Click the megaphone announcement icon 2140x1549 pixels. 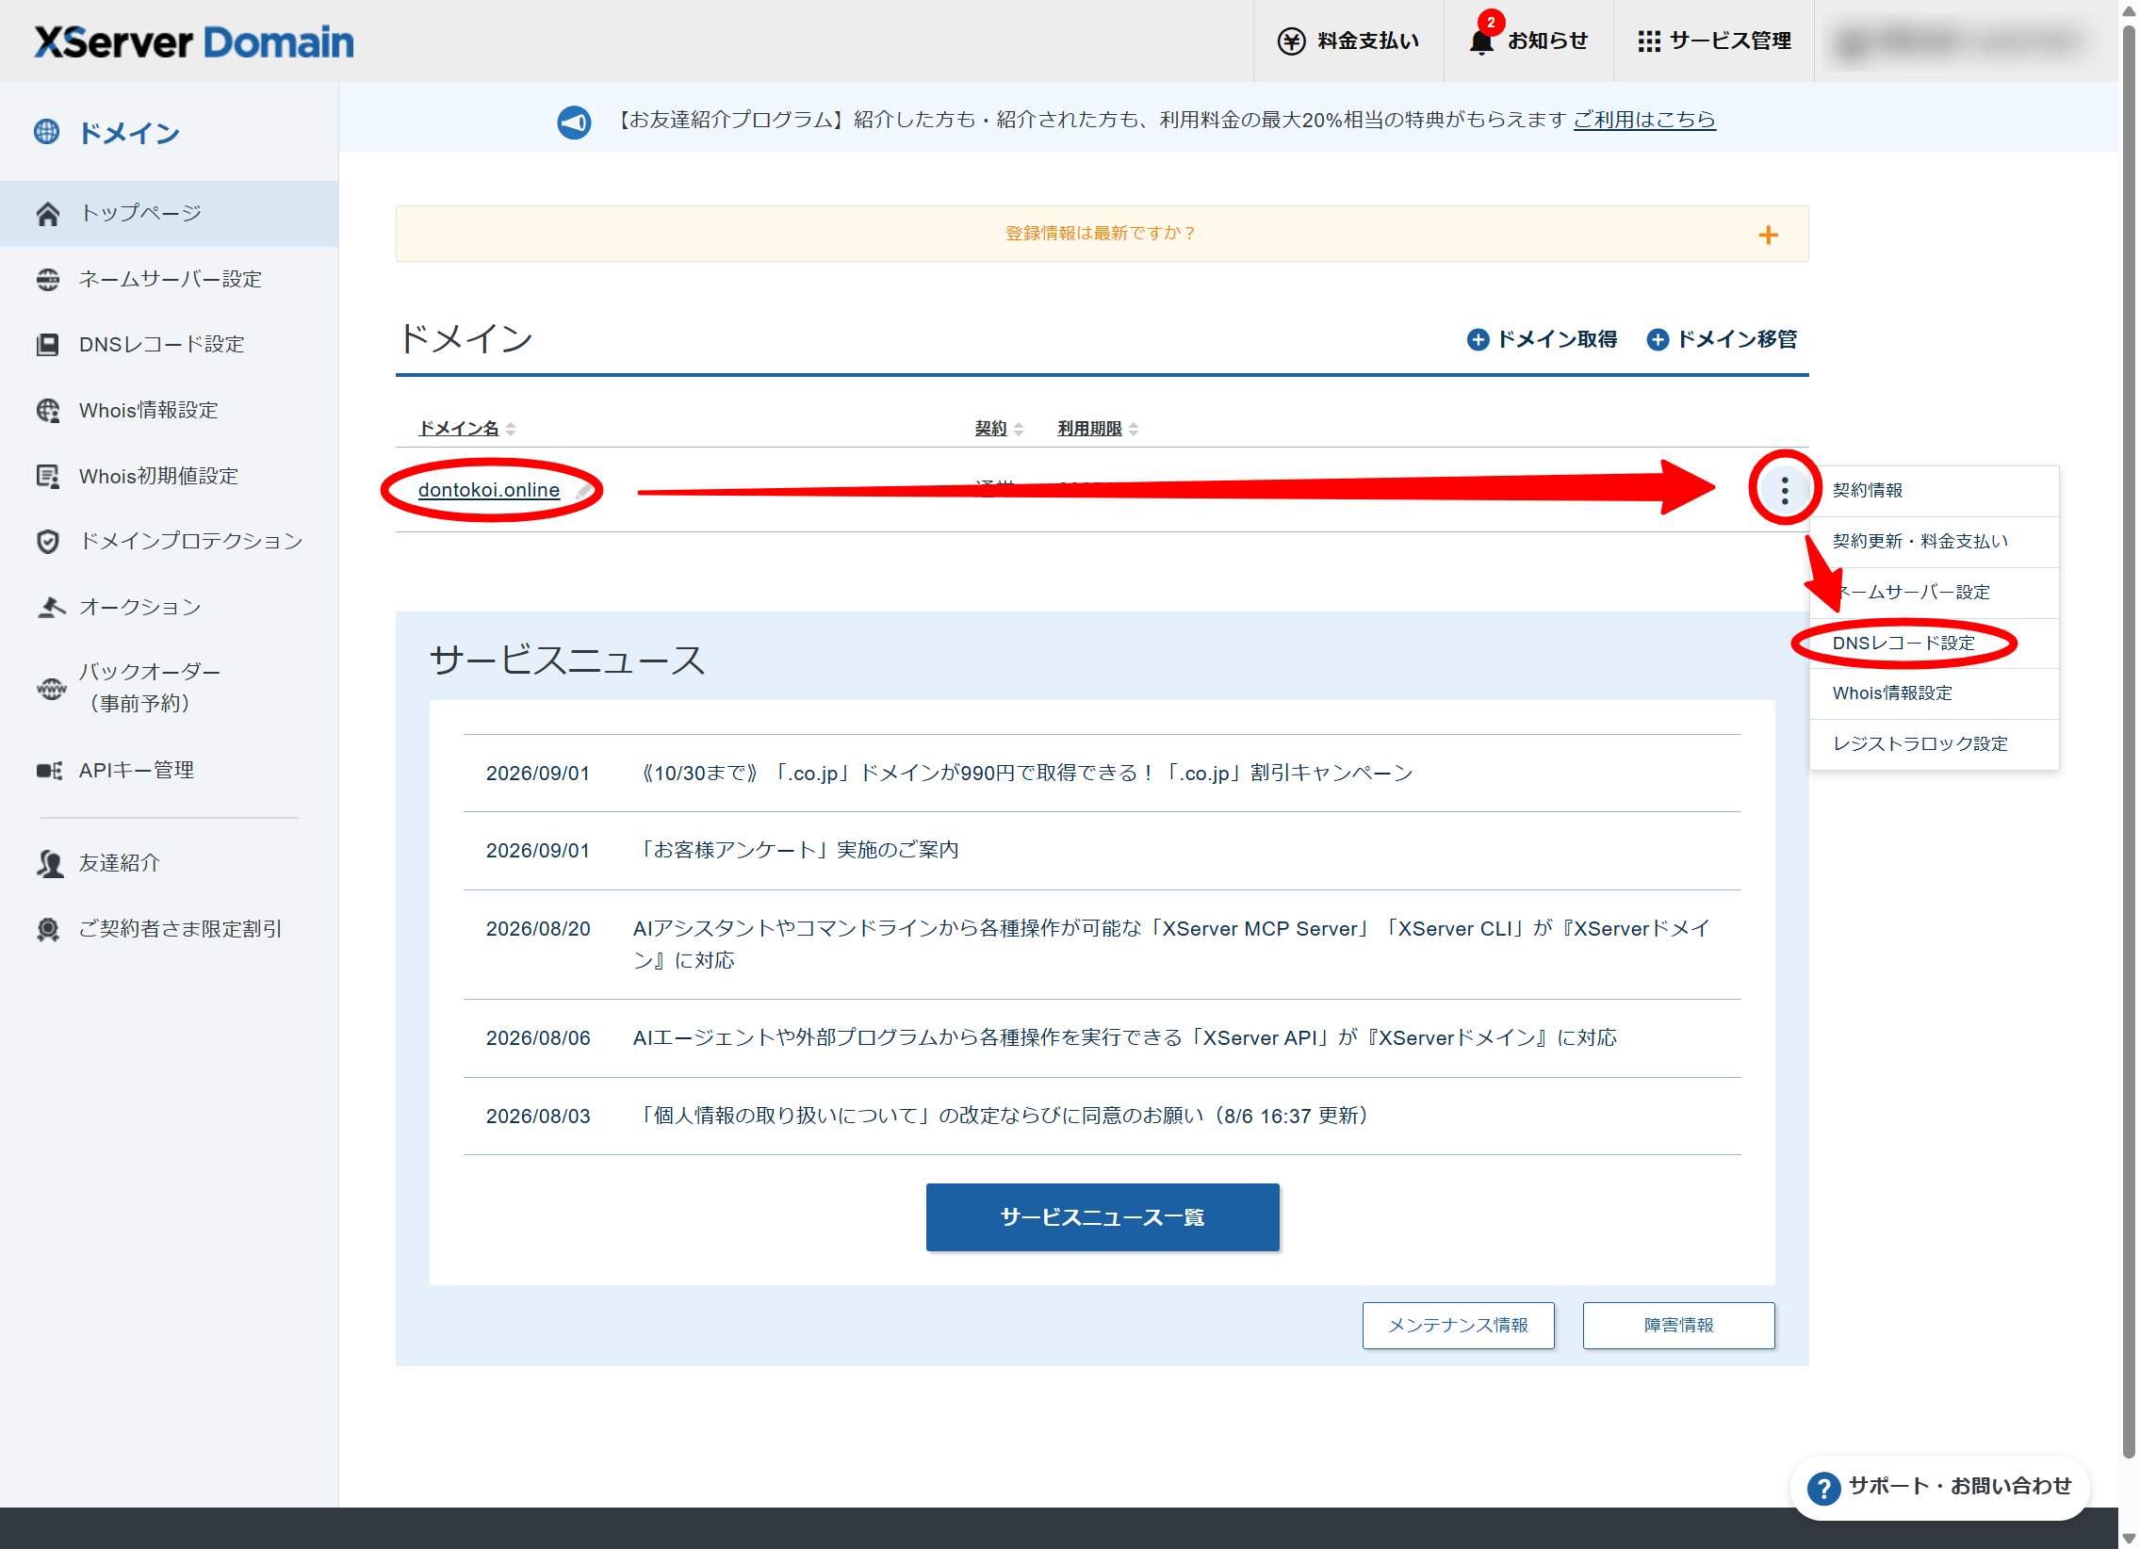coord(574,121)
